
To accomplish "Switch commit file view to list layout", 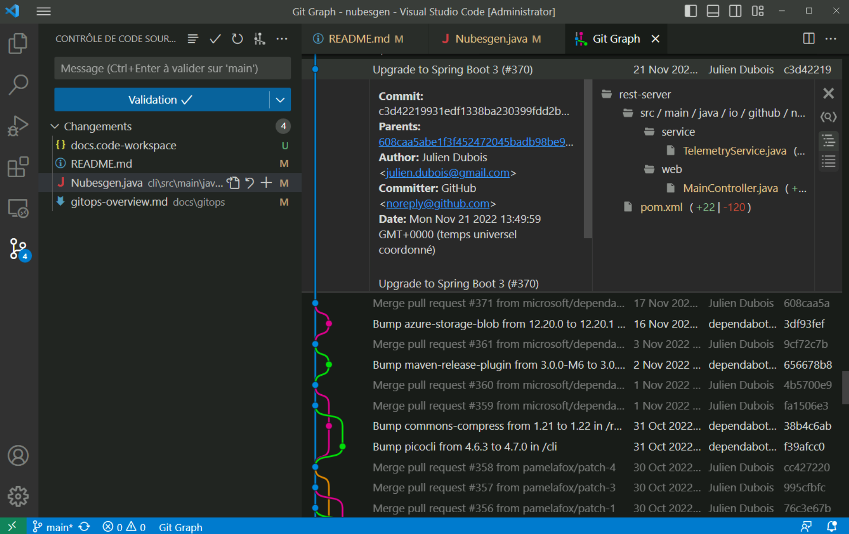I will click(x=828, y=162).
